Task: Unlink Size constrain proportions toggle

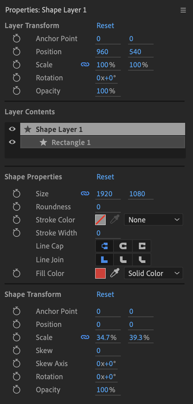Action: click(x=85, y=194)
